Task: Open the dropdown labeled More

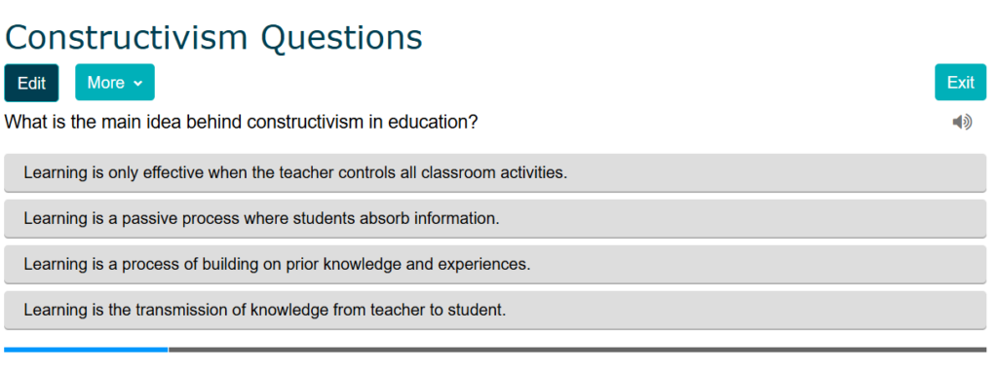Action: [x=115, y=83]
